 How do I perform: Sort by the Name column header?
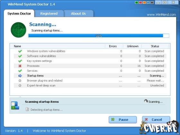click(17, 46)
